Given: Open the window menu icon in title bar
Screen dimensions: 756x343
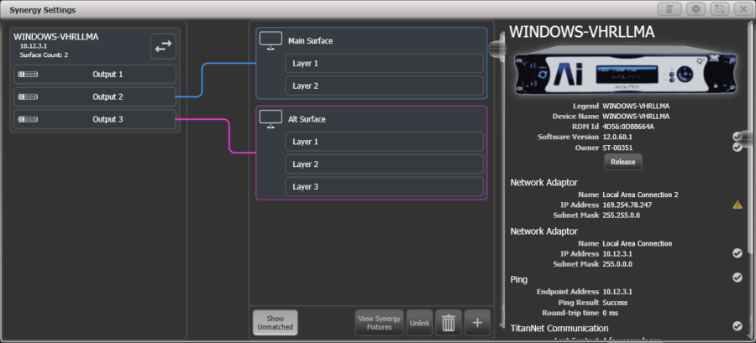Looking at the screenshot, I should (x=668, y=9).
